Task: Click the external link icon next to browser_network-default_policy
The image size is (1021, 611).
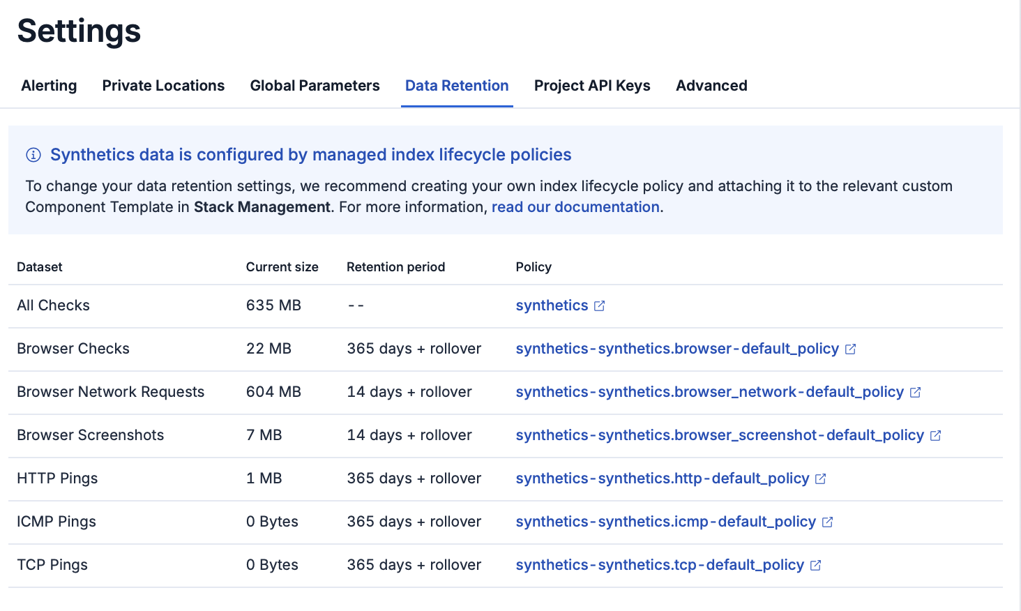Action: coord(915,391)
